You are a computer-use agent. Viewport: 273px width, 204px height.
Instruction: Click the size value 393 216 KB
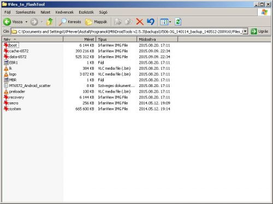(85, 51)
